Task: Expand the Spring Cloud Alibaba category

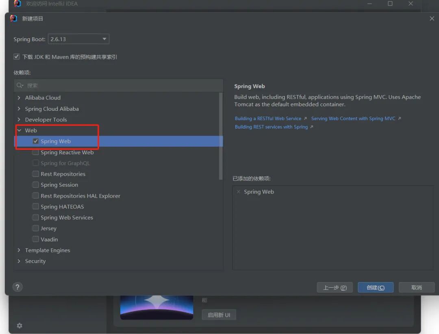Action: [x=19, y=108]
